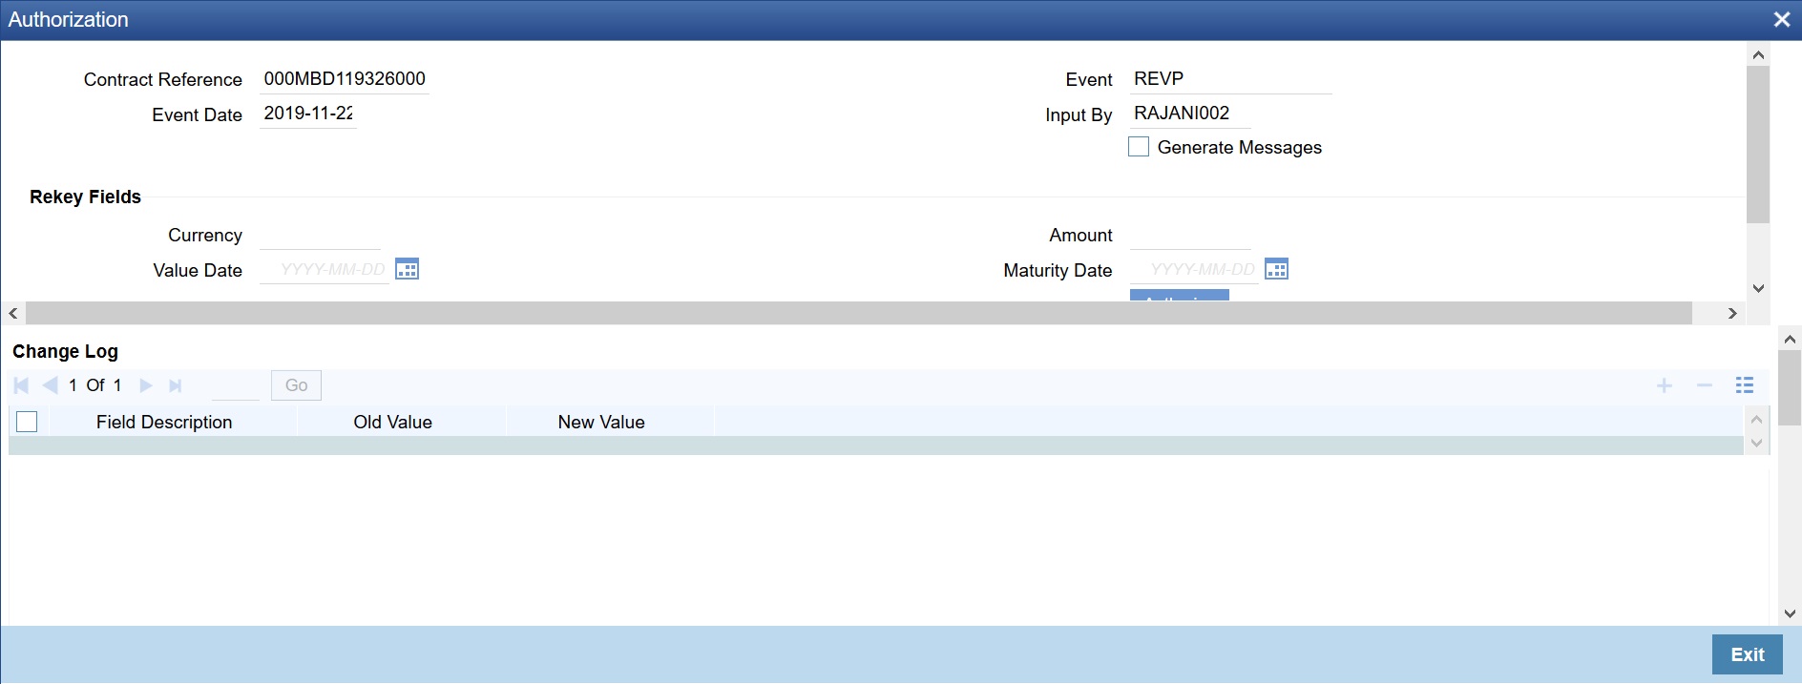Remove a row from Change Log
The height and width of the screenshot is (684, 1802).
1705,385
